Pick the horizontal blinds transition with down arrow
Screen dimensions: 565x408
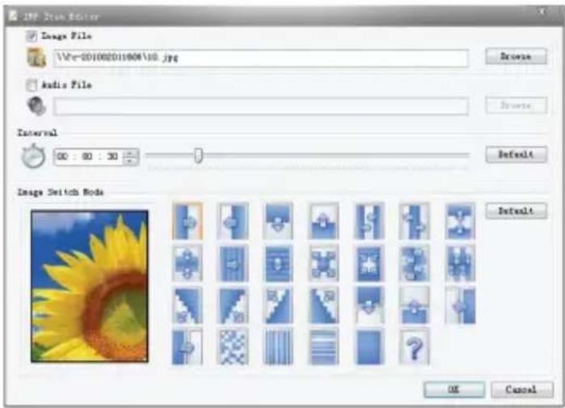pyautogui.click(x=278, y=263)
